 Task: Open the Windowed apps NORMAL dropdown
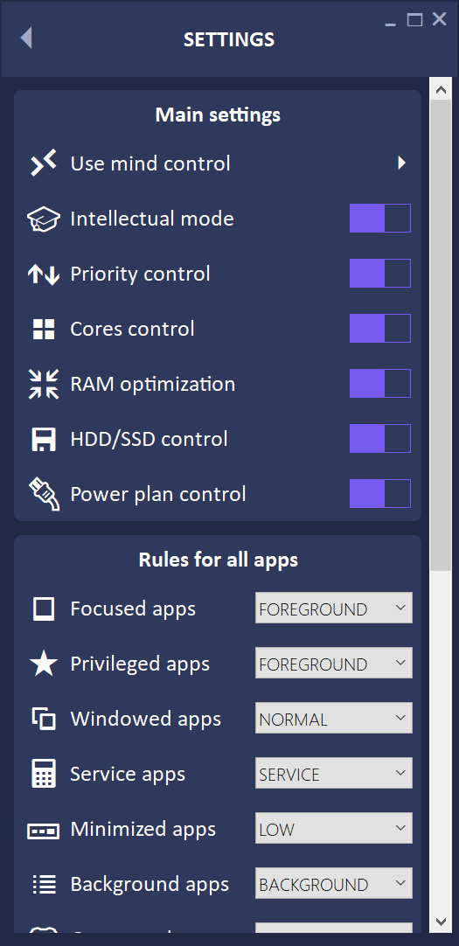pyautogui.click(x=334, y=718)
